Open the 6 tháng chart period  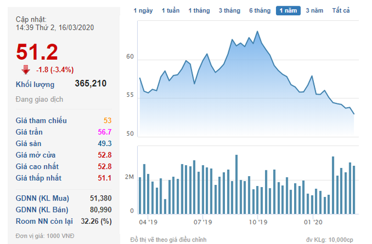(259, 11)
